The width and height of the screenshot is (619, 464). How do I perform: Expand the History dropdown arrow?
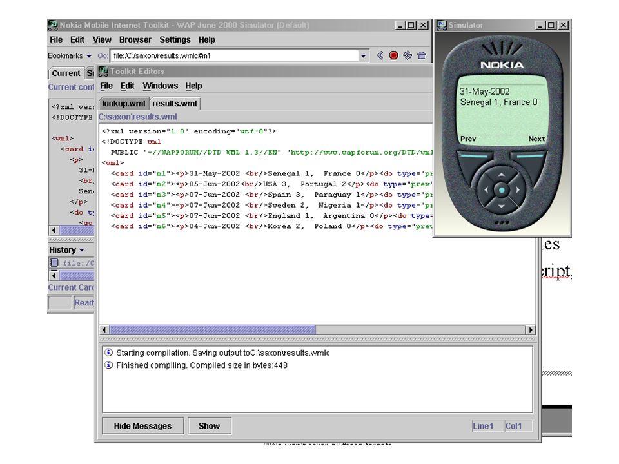pos(82,250)
